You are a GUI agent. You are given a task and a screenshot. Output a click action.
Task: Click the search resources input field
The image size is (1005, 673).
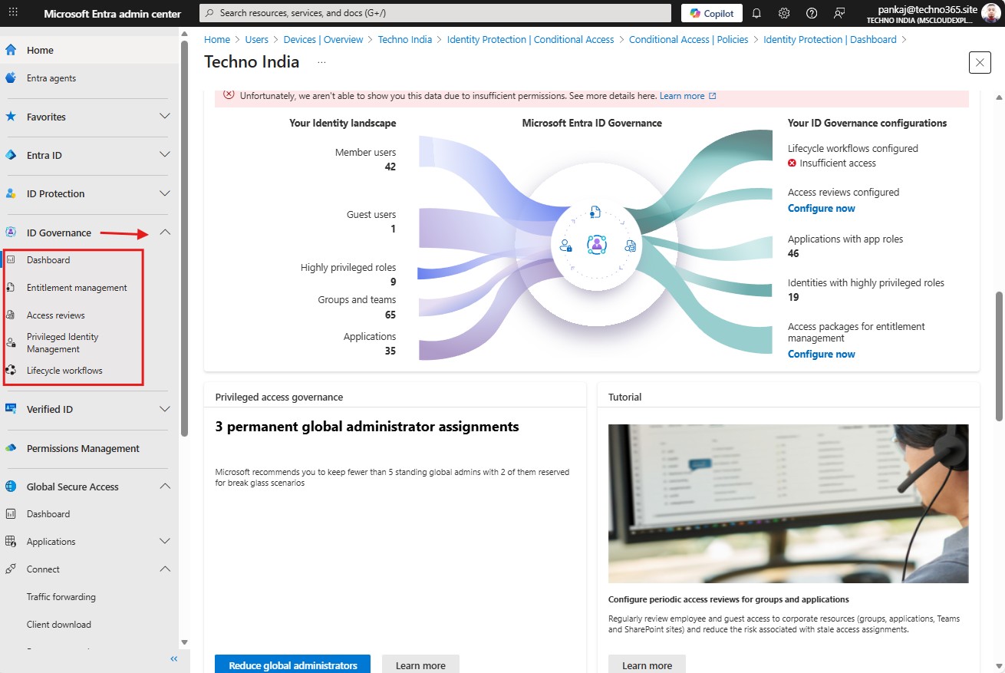pyautogui.click(x=435, y=13)
